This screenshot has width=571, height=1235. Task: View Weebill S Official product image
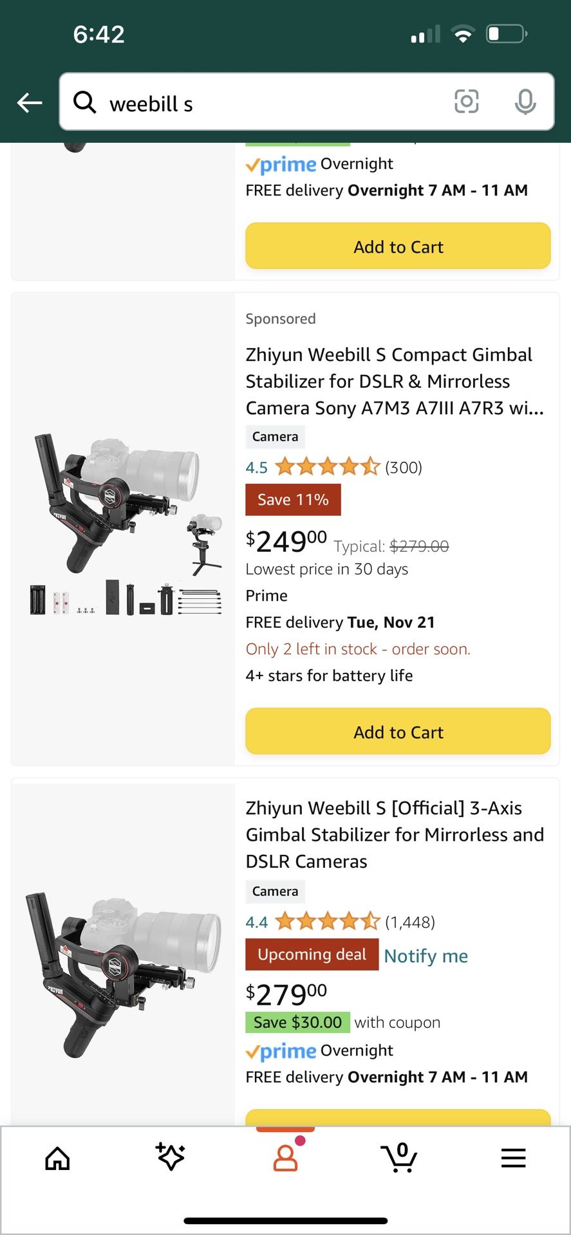tap(124, 971)
